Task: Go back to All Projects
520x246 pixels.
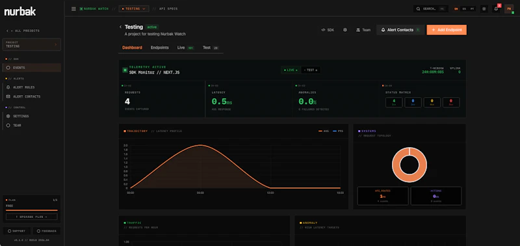Action: pyautogui.click(x=23, y=31)
